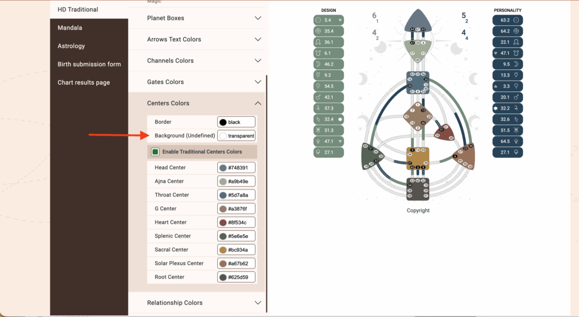This screenshot has height=317, width=579.
Task: Click the Sacral Center square in the chart
Action: coord(418,158)
